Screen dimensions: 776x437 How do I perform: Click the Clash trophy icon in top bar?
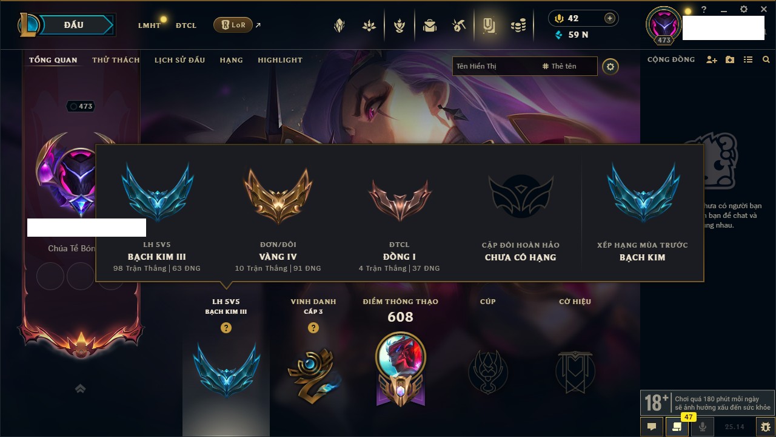(x=400, y=25)
